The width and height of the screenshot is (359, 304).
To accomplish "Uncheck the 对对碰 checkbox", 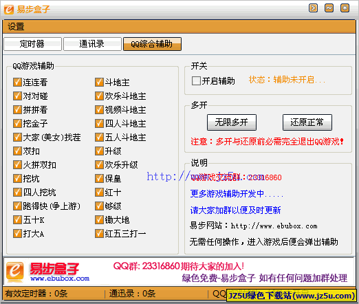I will (17, 96).
